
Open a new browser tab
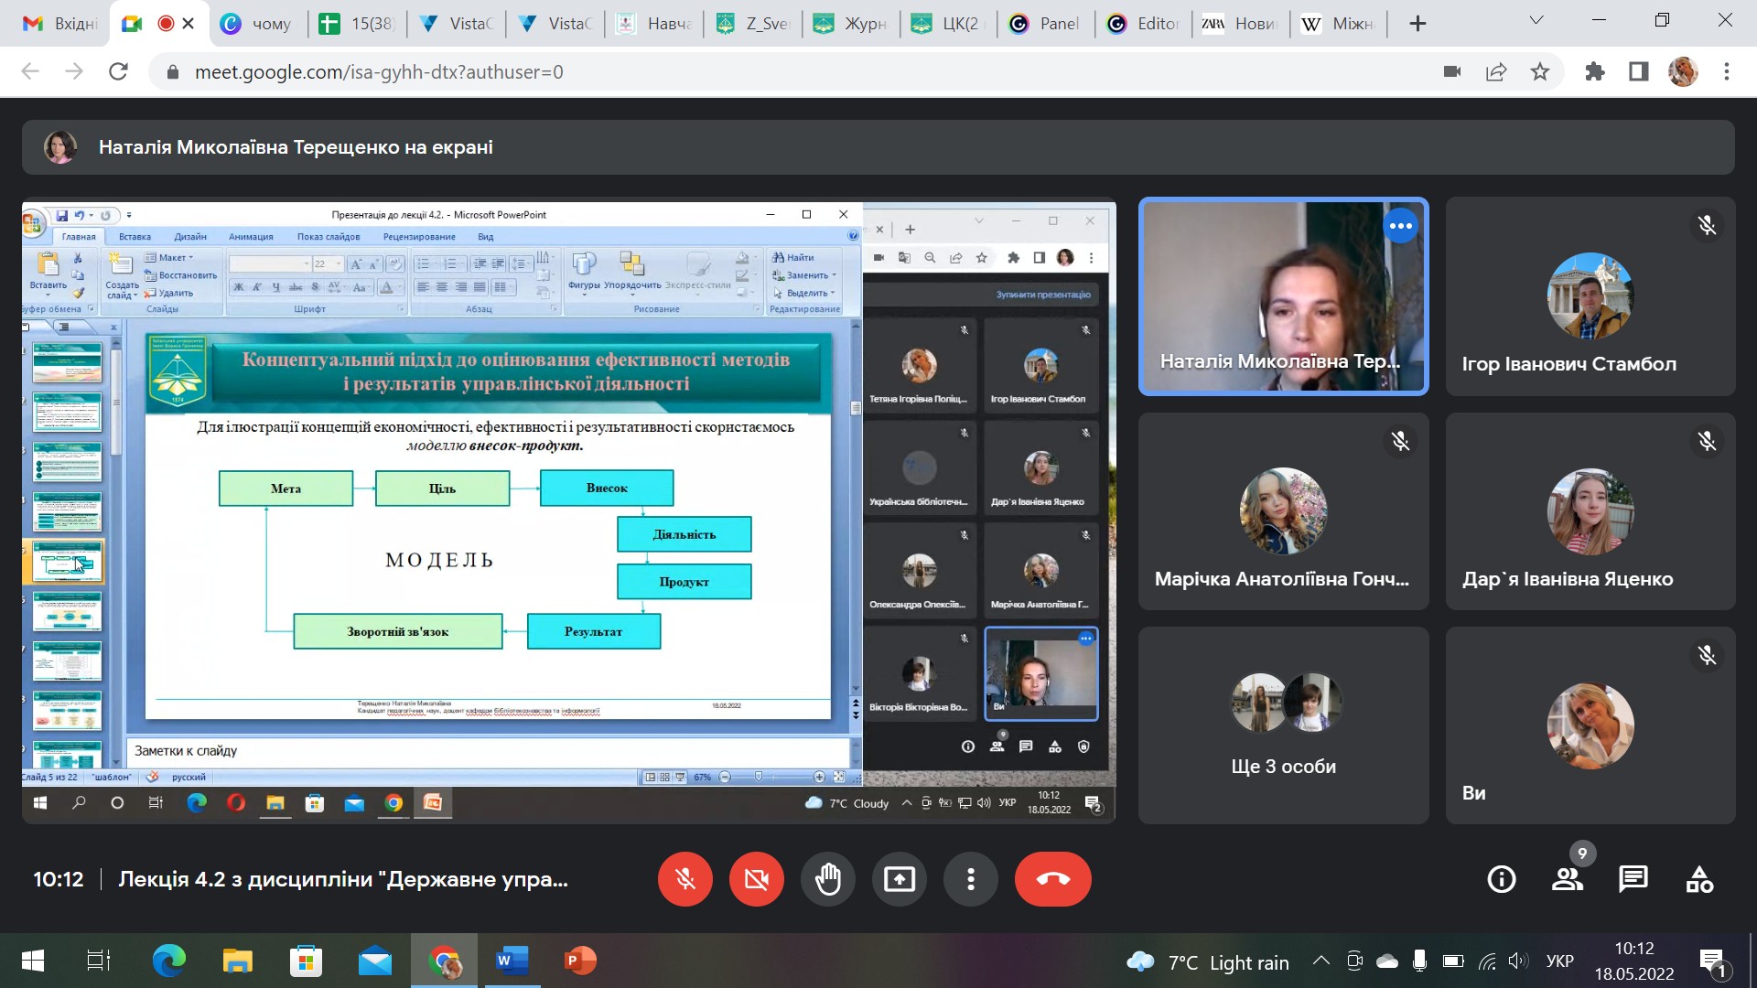point(1417,24)
